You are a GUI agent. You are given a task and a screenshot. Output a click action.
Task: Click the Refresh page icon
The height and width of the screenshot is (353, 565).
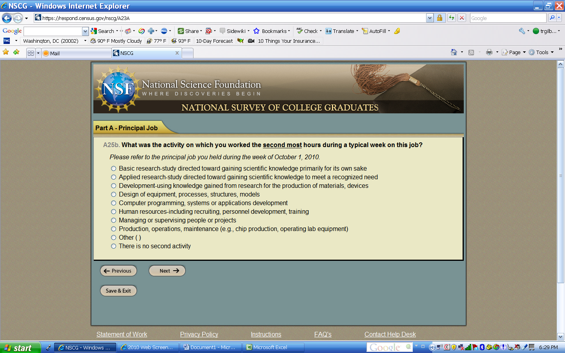coord(452,18)
